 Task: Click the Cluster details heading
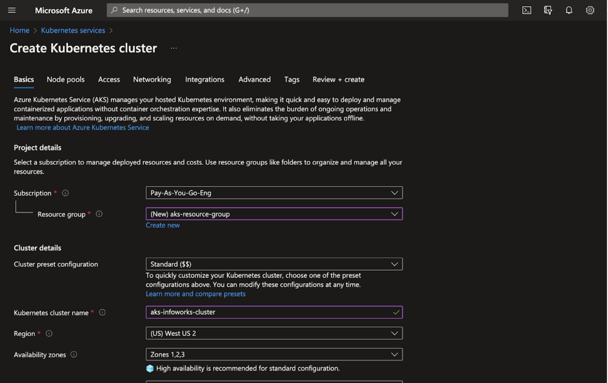pyautogui.click(x=38, y=248)
